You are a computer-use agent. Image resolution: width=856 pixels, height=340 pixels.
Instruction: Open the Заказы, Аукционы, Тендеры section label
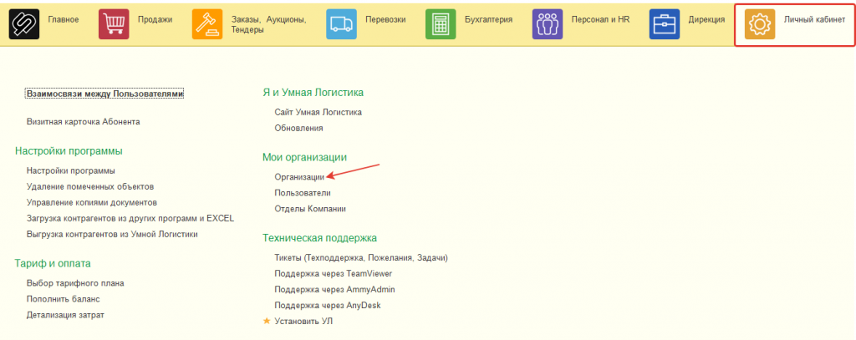pos(268,24)
